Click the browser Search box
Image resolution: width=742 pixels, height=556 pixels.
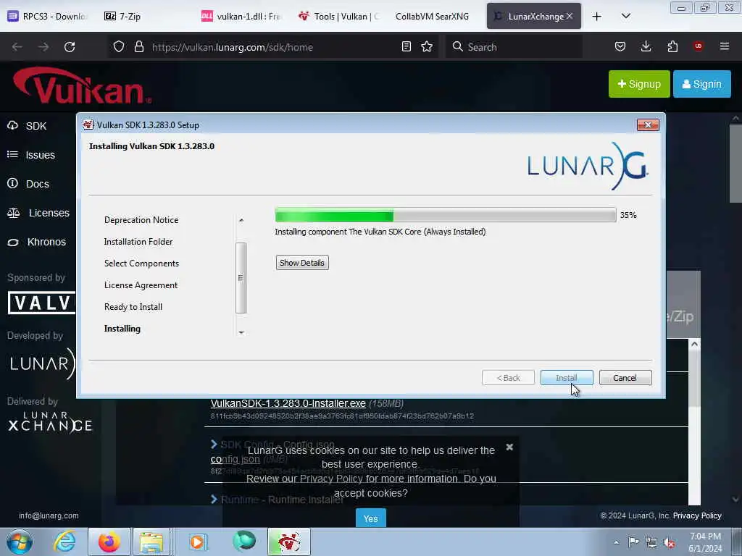(x=514, y=47)
